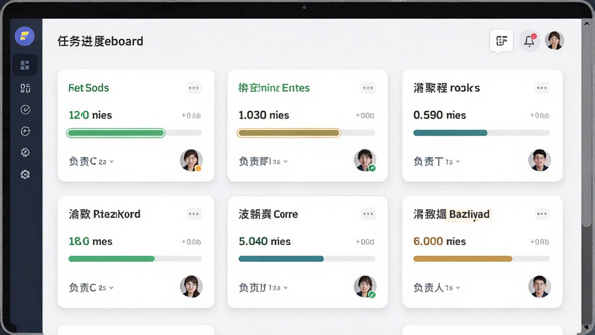Open more options on the 1.030 nies card
Screen dimensions: 595x335
click(368, 88)
